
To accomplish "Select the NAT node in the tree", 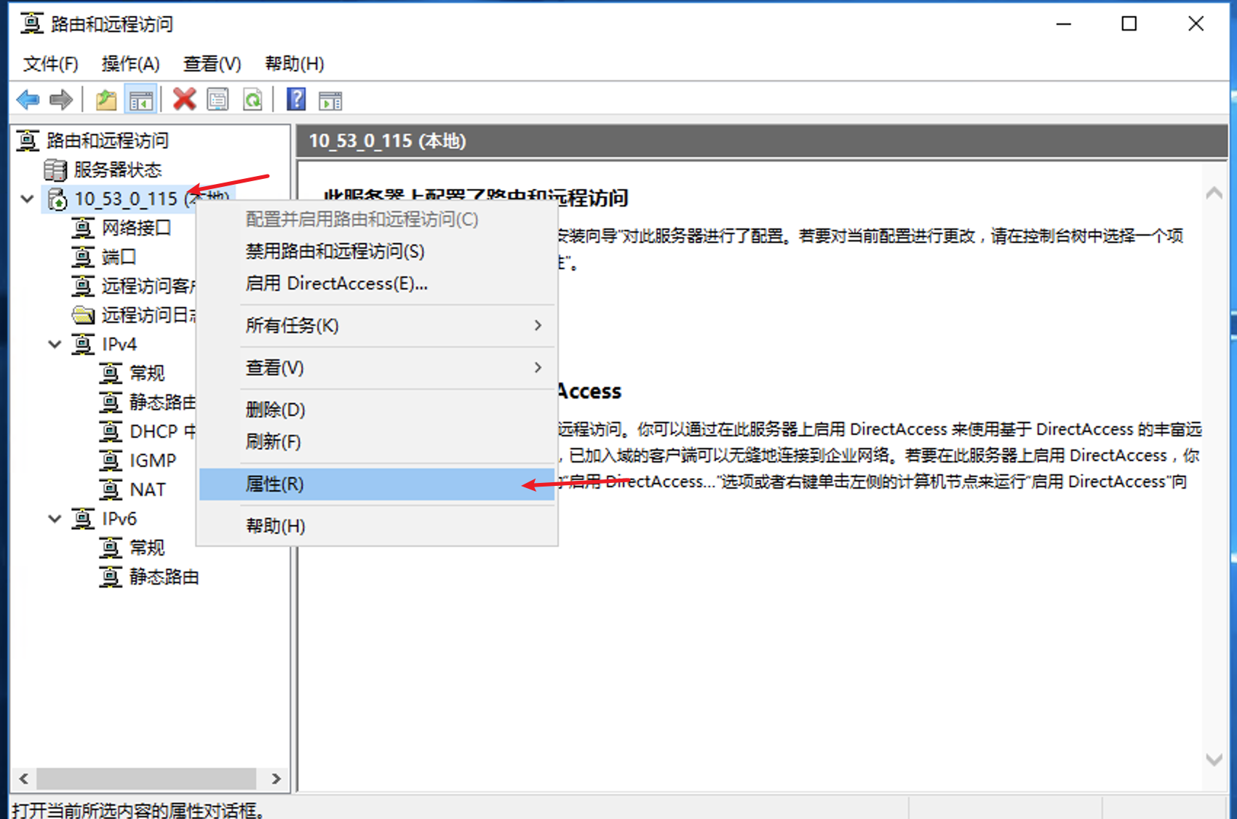I will pyautogui.click(x=147, y=489).
